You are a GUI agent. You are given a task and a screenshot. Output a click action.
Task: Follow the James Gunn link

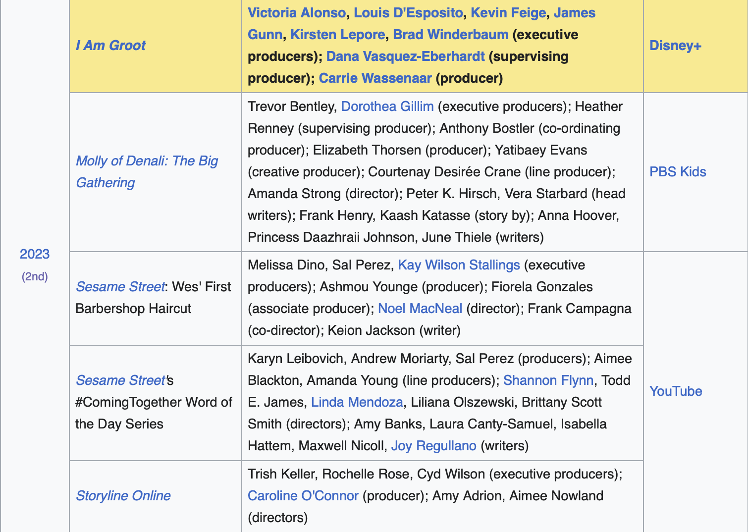(x=574, y=13)
